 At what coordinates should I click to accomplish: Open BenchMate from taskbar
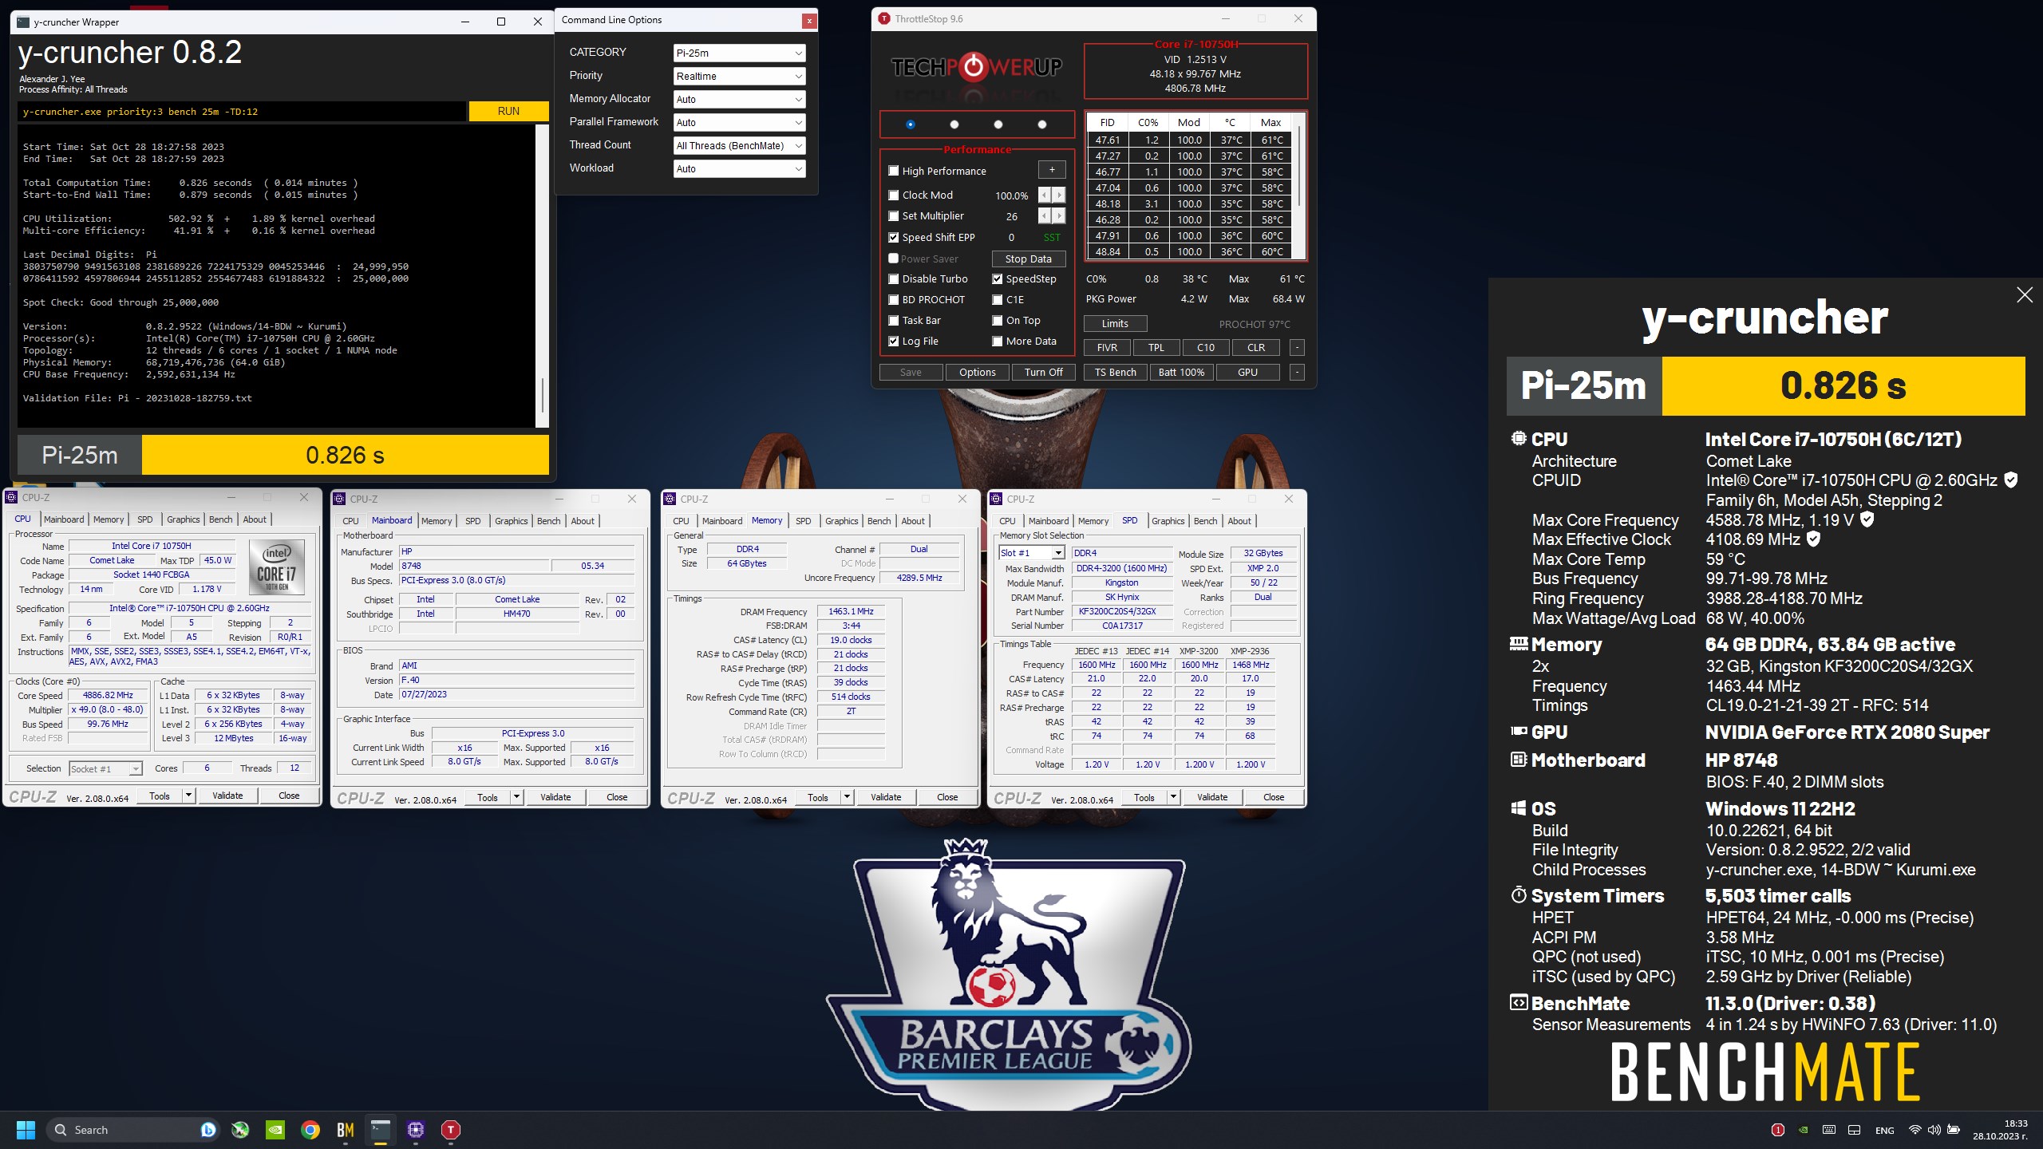pyautogui.click(x=346, y=1130)
